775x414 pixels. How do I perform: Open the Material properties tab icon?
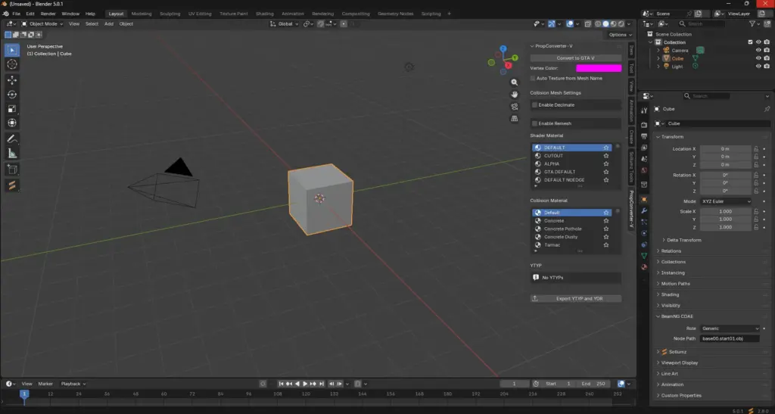[x=644, y=267]
